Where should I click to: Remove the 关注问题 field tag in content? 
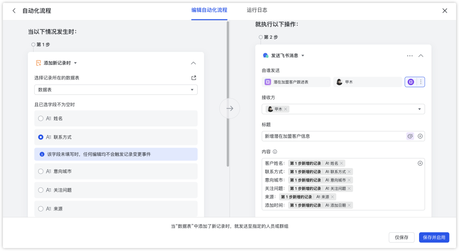click(x=349, y=188)
